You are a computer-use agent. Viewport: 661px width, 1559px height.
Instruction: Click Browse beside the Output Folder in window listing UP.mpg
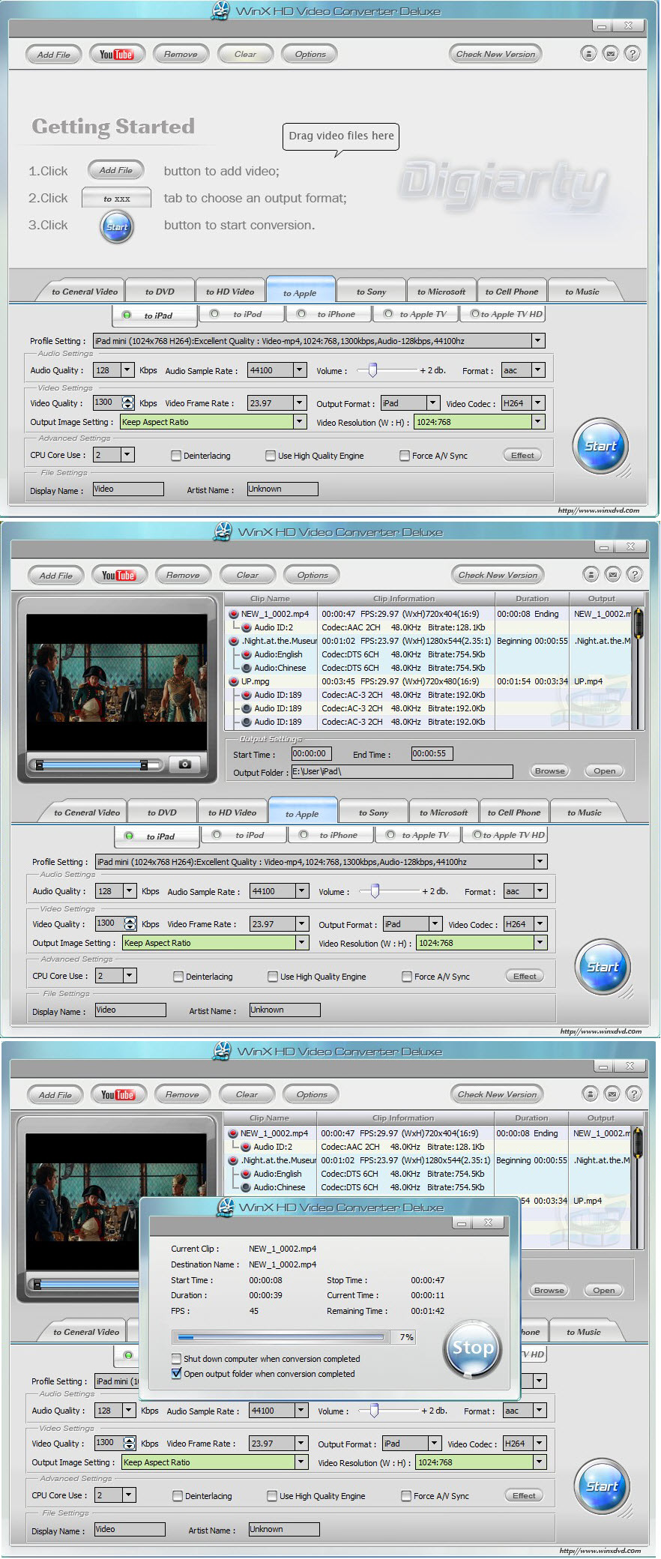550,771
